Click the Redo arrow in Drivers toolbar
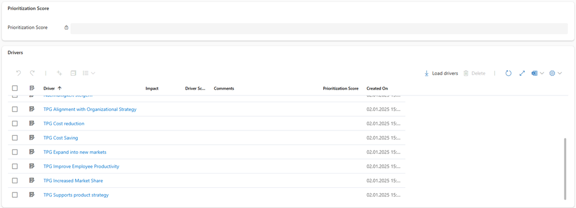The height and width of the screenshot is (208, 576). pos(32,73)
